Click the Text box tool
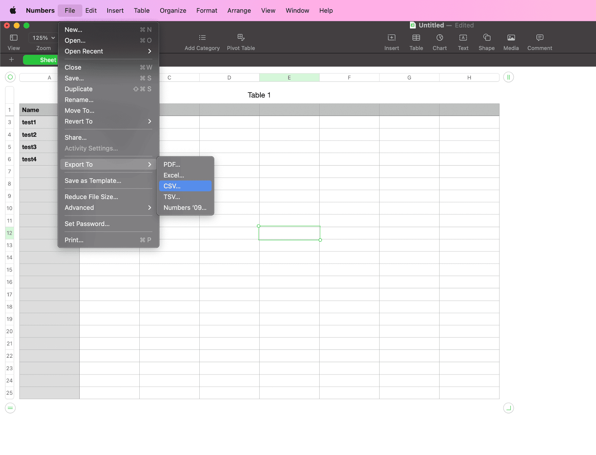596x455 pixels. (463, 41)
